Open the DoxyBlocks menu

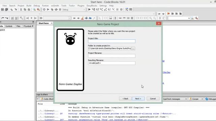point(92,6)
